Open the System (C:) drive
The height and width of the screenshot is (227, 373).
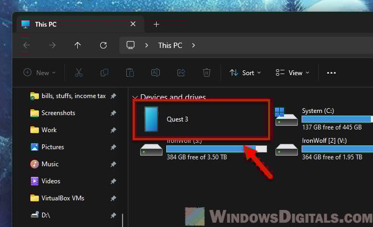(x=323, y=119)
